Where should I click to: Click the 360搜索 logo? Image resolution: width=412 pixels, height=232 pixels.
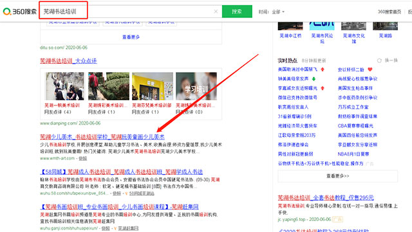19,12
